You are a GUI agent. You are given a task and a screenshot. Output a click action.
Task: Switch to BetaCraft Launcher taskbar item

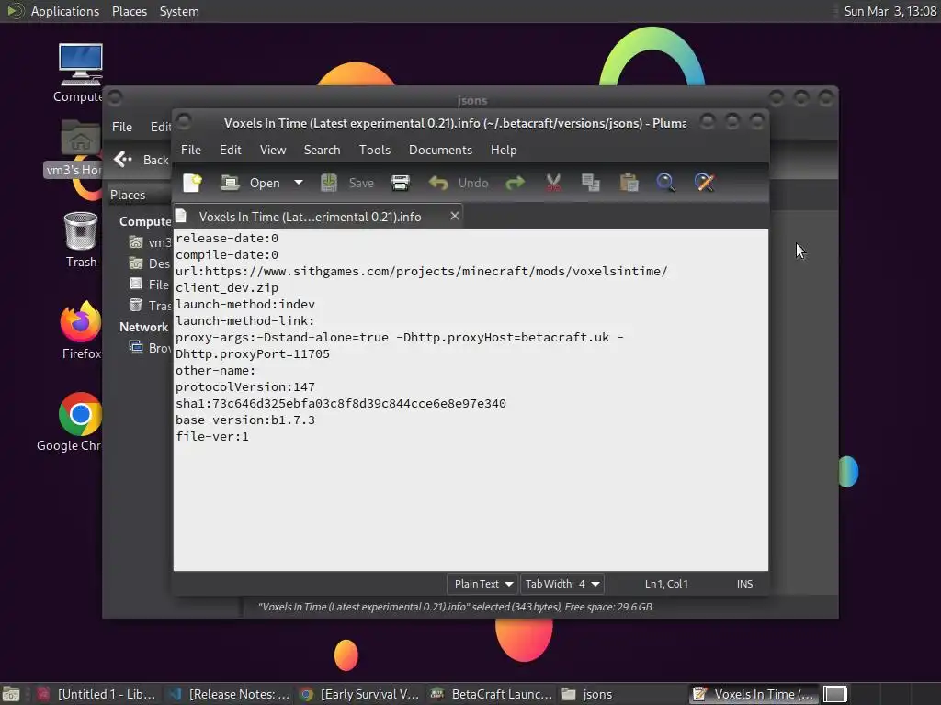click(491, 694)
